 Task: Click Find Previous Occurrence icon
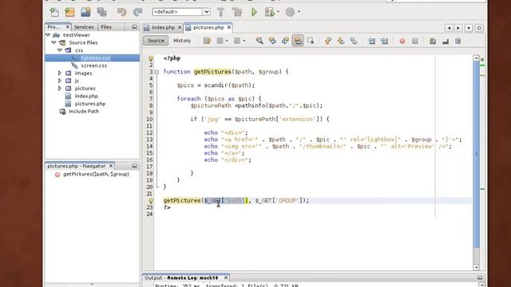point(272,41)
